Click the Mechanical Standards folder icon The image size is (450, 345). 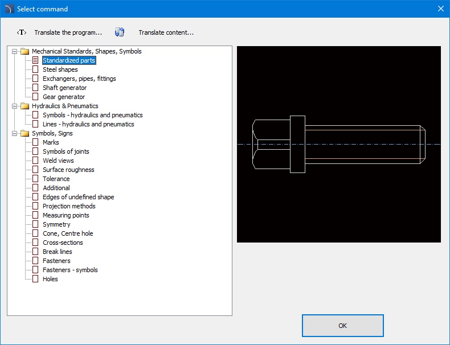coord(24,51)
